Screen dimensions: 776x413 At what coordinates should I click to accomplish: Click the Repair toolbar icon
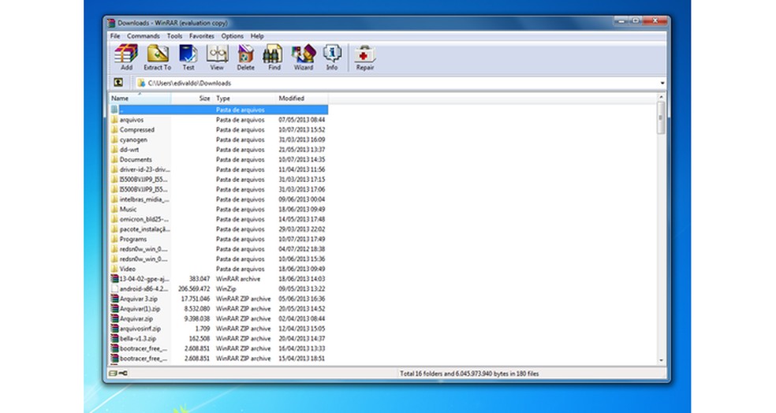point(365,54)
